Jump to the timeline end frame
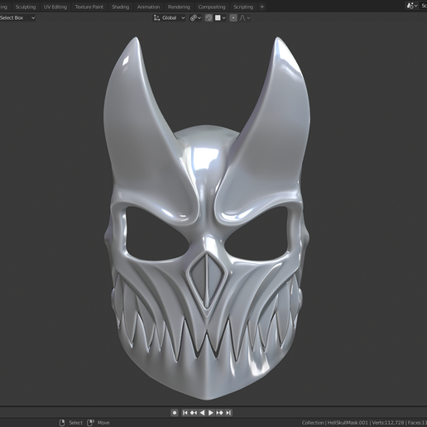Screen dimensions: 427x427 (x=228, y=413)
